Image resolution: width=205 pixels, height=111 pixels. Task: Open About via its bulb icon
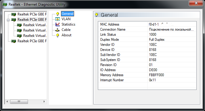click(57, 35)
